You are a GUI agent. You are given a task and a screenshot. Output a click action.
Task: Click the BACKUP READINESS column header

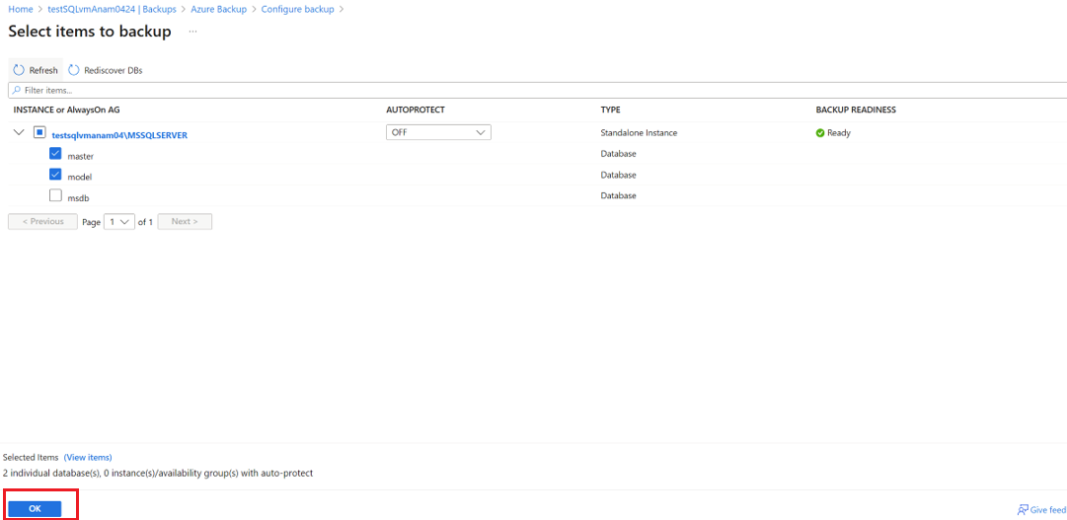[x=856, y=110]
